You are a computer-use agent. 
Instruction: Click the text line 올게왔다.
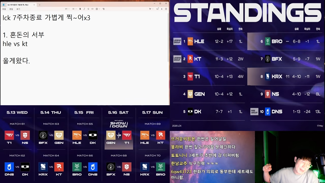pos(16,61)
